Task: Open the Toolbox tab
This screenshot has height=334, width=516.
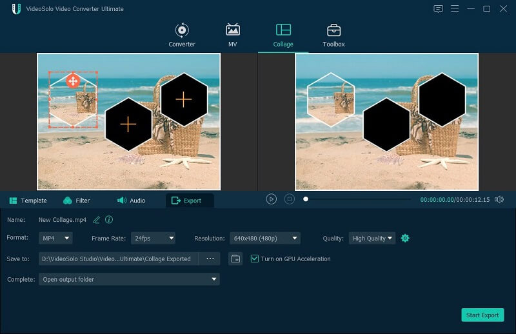Action: coord(333,35)
